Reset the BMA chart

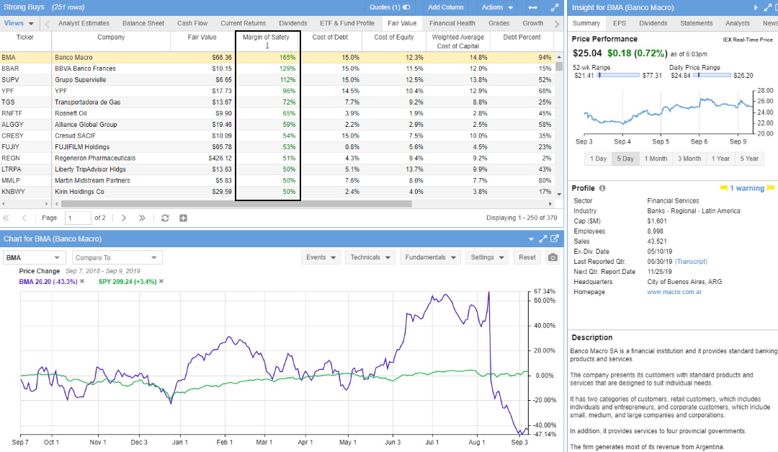(527, 257)
